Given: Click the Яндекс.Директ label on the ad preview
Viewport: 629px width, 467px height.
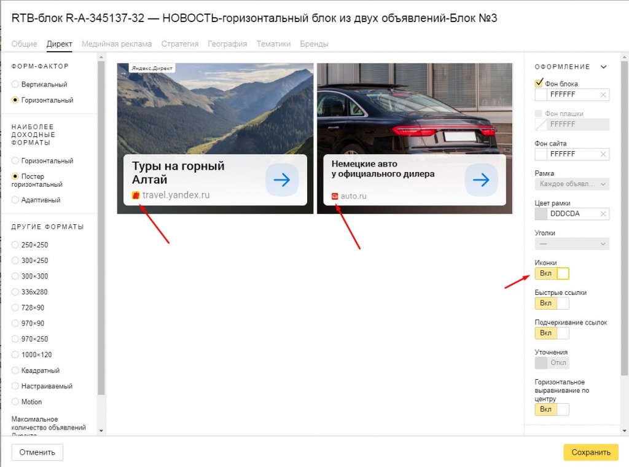Looking at the screenshot, I should (x=152, y=68).
